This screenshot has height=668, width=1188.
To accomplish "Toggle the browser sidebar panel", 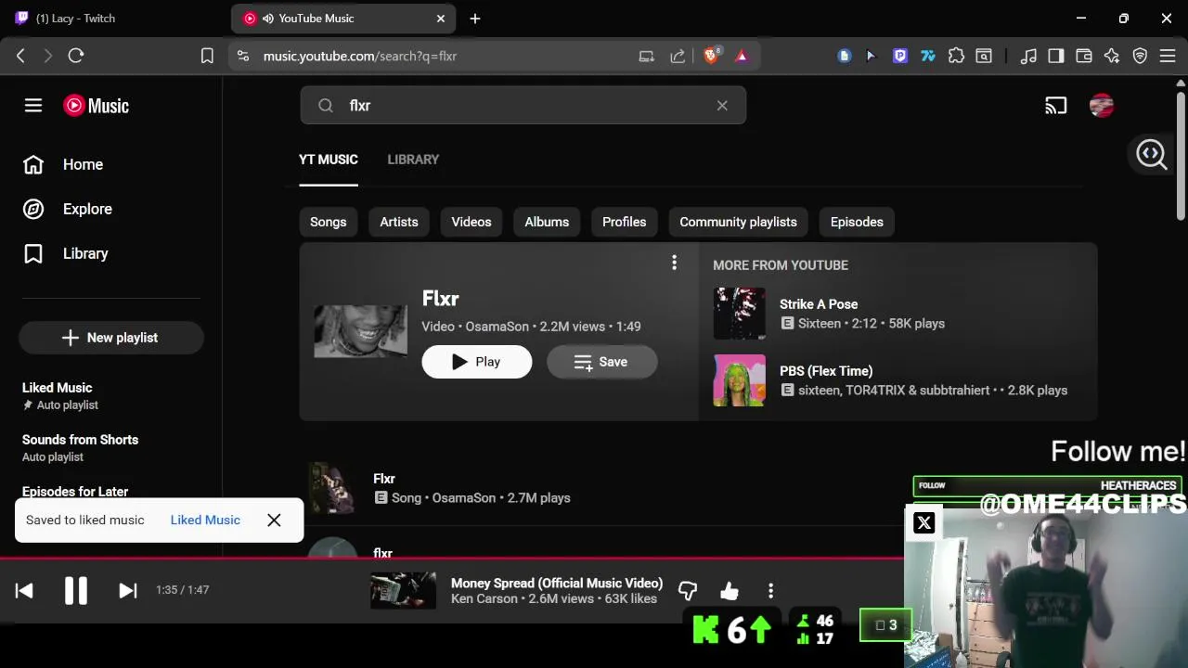I will pyautogui.click(x=1056, y=56).
